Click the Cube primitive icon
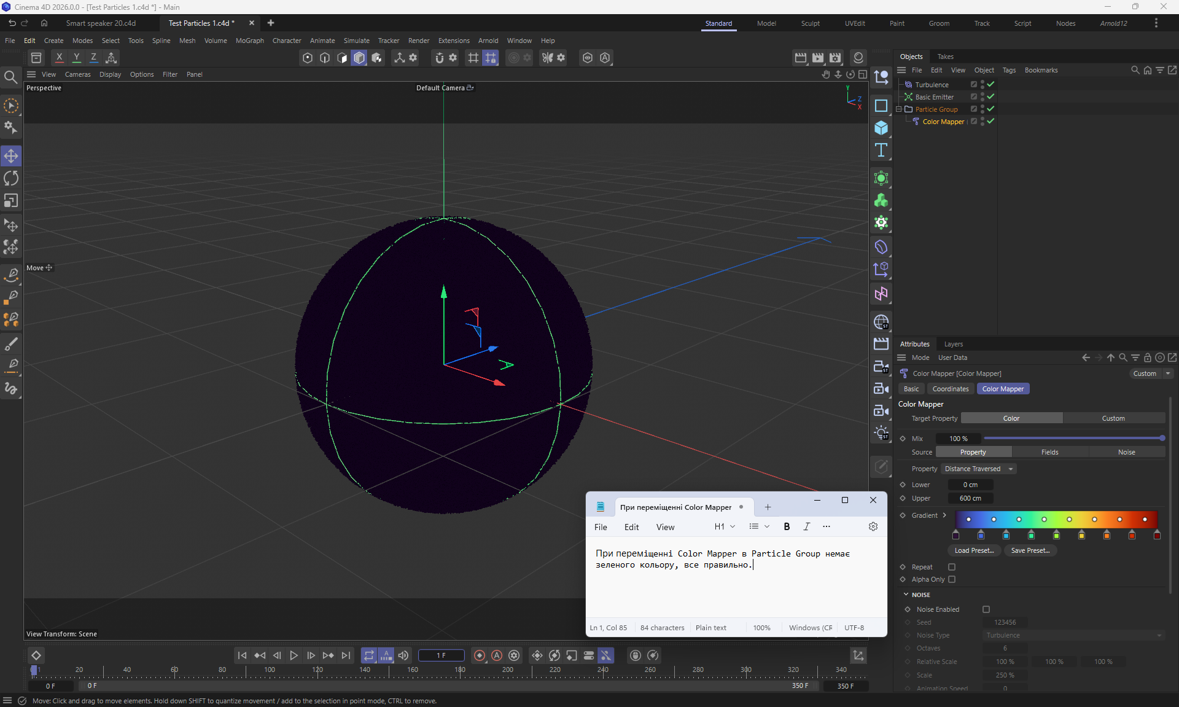 881,128
